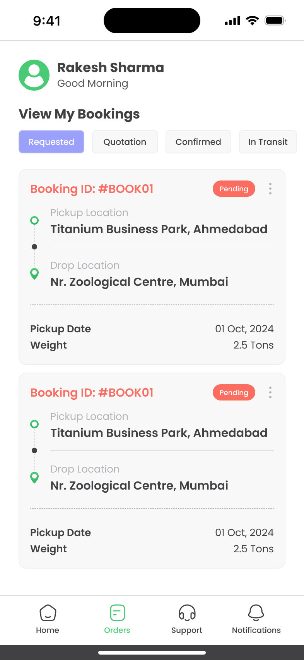The width and height of the screenshot is (304, 660).
Task: Open three-dot menu on first booking card
Action: (x=270, y=189)
